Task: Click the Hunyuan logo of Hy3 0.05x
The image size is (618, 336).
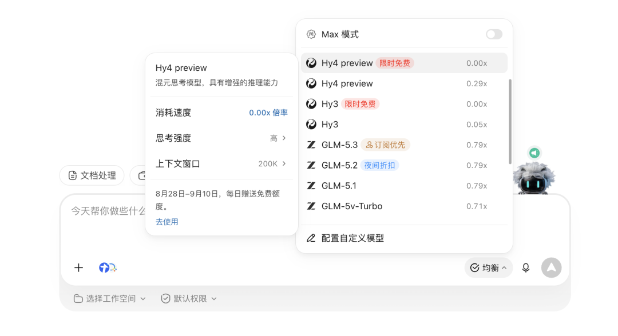Action: [x=311, y=125]
